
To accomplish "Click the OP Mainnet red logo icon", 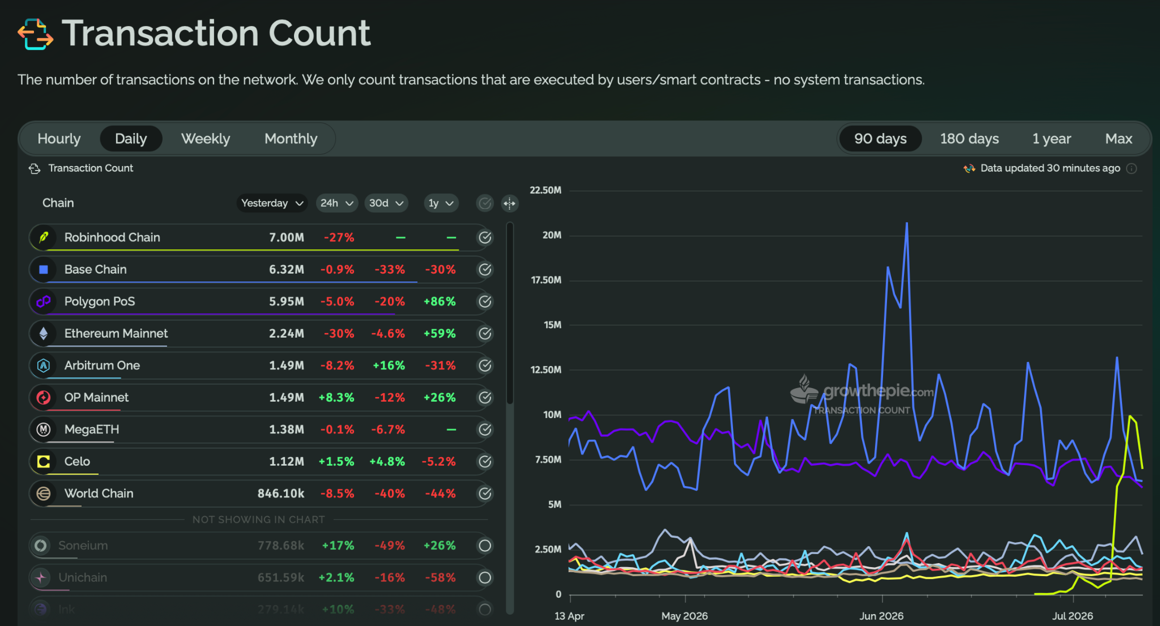I will (44, 398).
